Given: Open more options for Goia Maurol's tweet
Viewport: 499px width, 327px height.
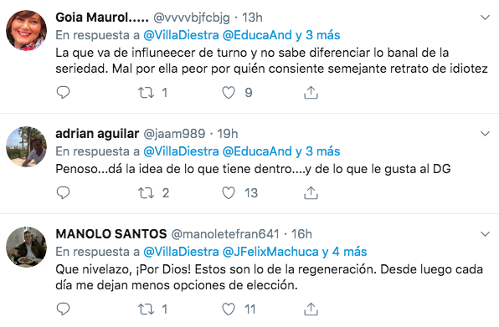Looking at the screenshot, I should [x=485, y=18].
